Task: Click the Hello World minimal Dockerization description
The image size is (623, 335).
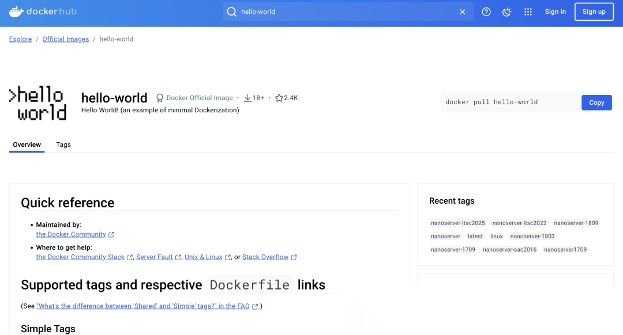Action: [160, 110]
